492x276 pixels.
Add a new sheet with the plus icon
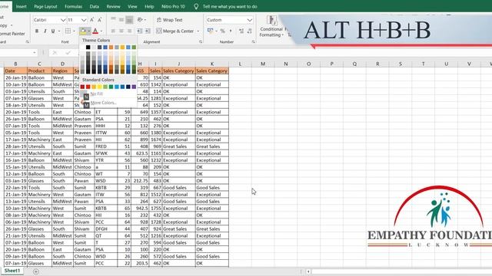36,271
